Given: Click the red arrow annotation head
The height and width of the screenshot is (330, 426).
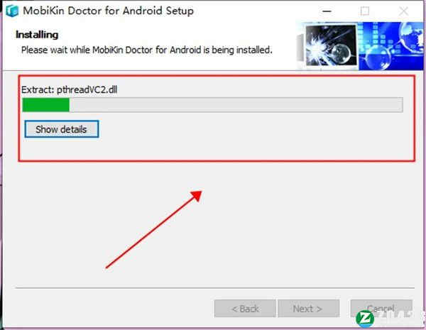Looking at the screenshot, I should [x=197, y=196].
